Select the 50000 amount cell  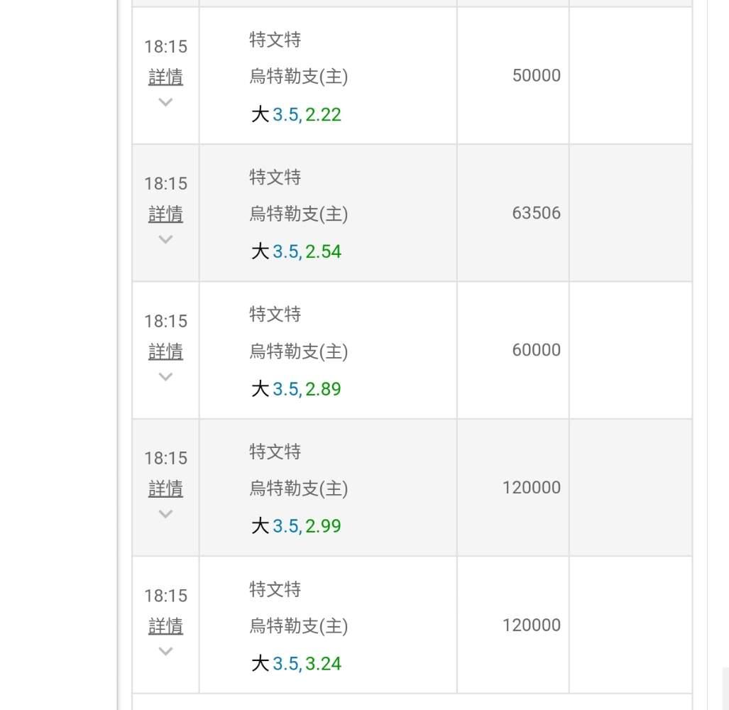pyautogui.click(x=536, y=76)
